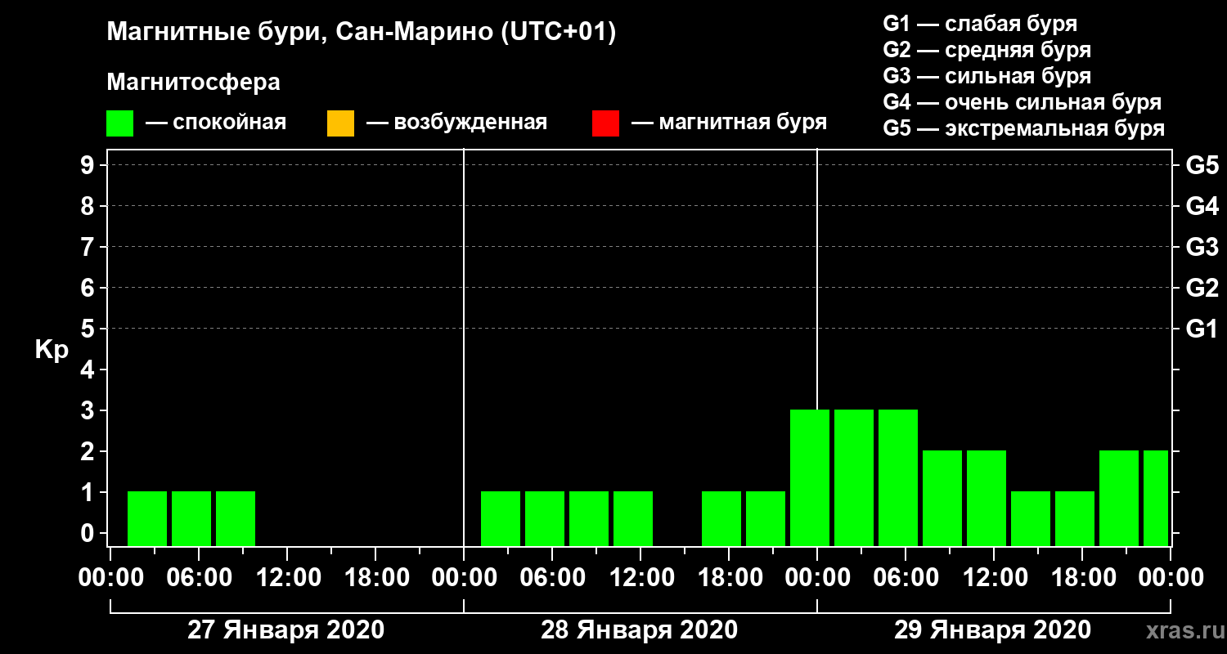Viewport: 1227px width, 654px height.
Task: Click the '8' value on Kp axis
Action: click(89, 206)
